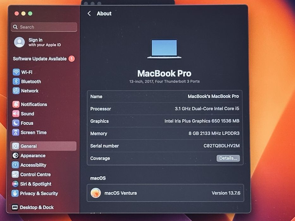The image size is (295, 221).
Task: Open the Focus moon icon
Action: (x=16, y=123)
